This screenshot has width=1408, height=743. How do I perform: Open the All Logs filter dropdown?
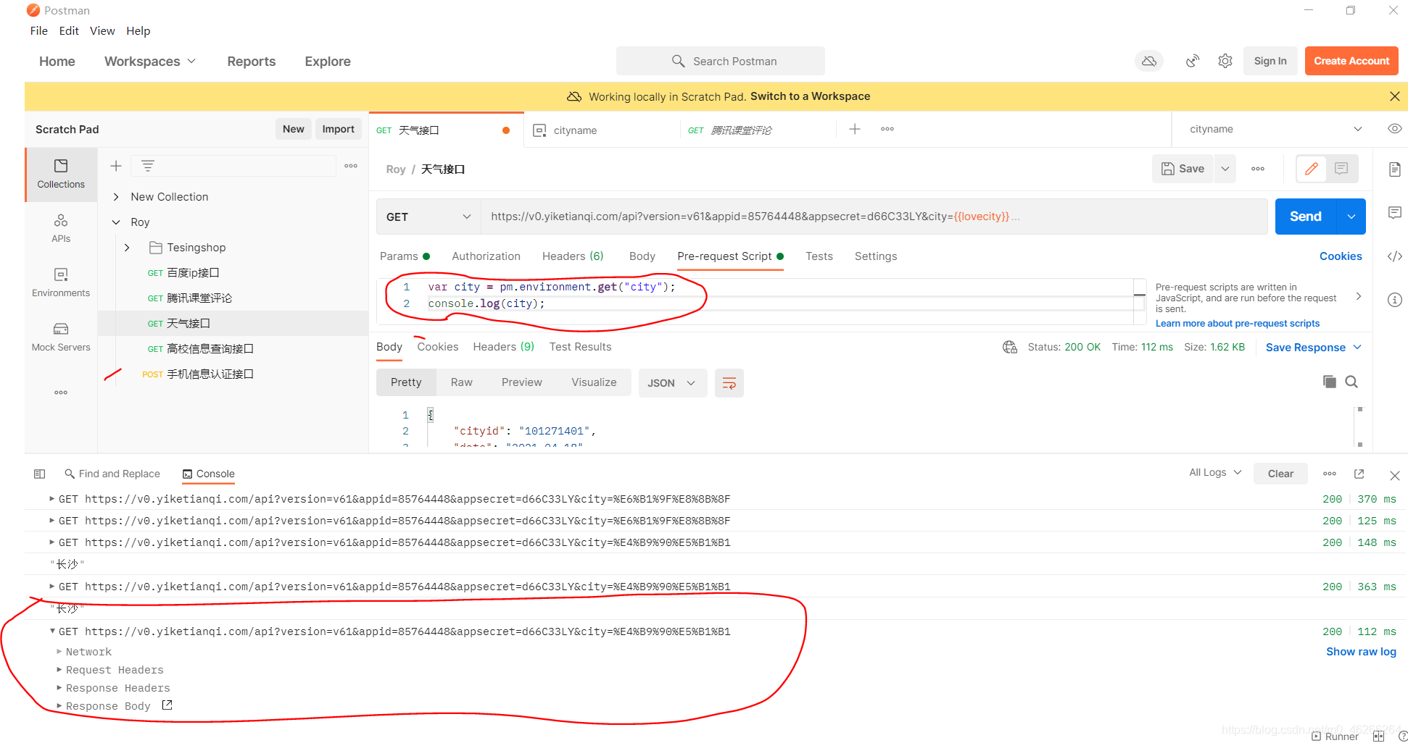coord(1215,472)
